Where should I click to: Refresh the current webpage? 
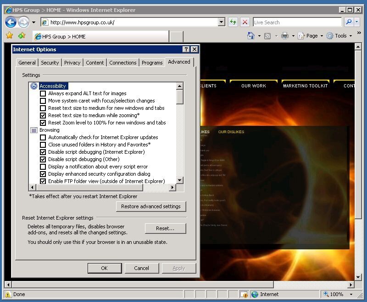(233, 22)
